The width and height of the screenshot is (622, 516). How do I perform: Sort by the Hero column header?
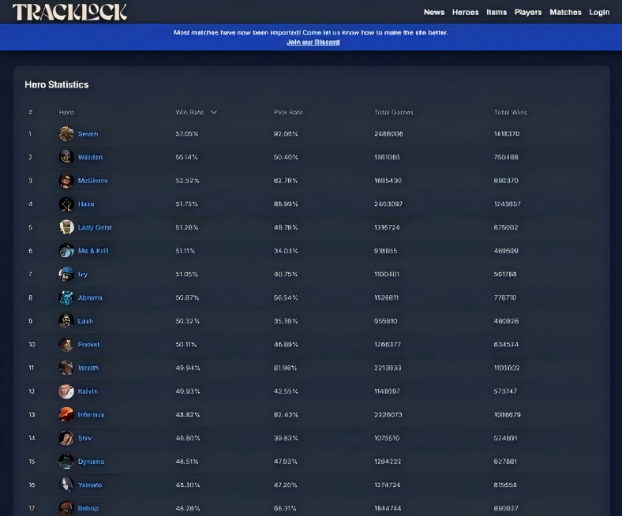pyautogui.click(x=66, y=112)
